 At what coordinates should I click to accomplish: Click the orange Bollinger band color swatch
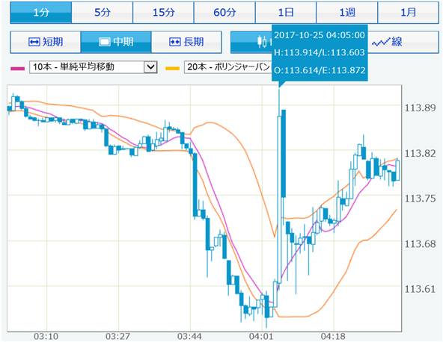tap(172, 69)
